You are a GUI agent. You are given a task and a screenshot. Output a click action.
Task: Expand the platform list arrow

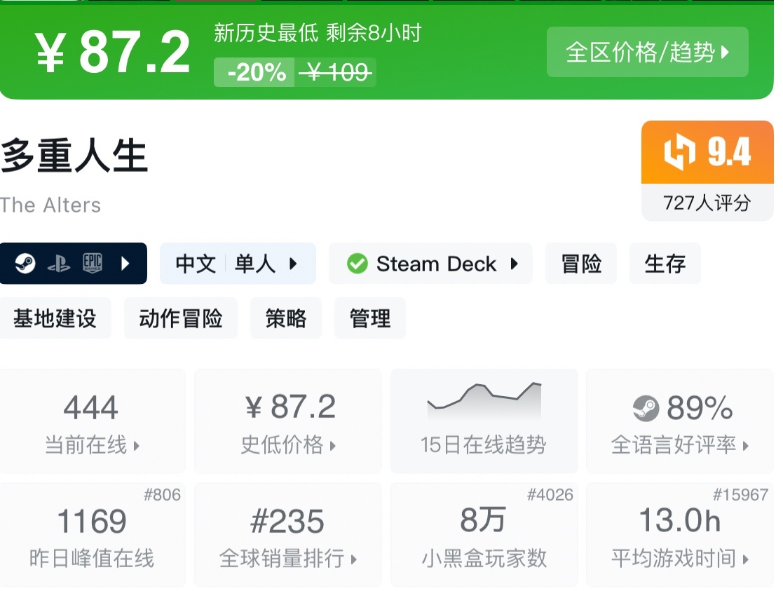click(x=125, y=264)
